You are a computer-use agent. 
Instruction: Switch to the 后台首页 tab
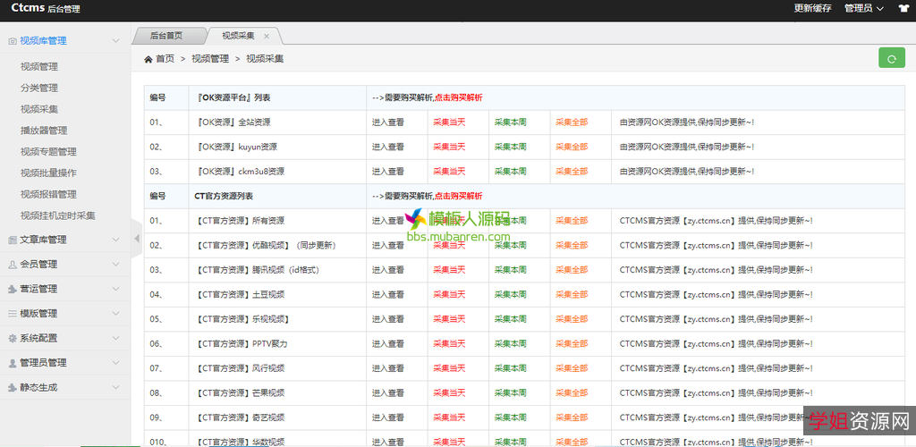point(166,36)
